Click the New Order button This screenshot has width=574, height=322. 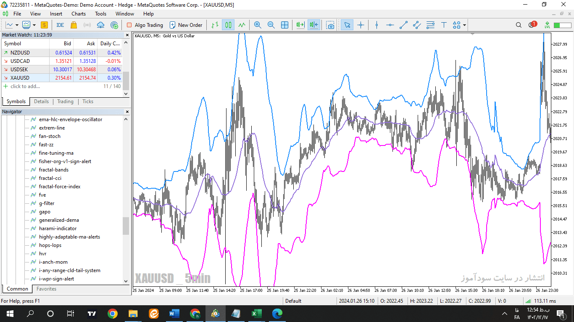pos(186,25)
